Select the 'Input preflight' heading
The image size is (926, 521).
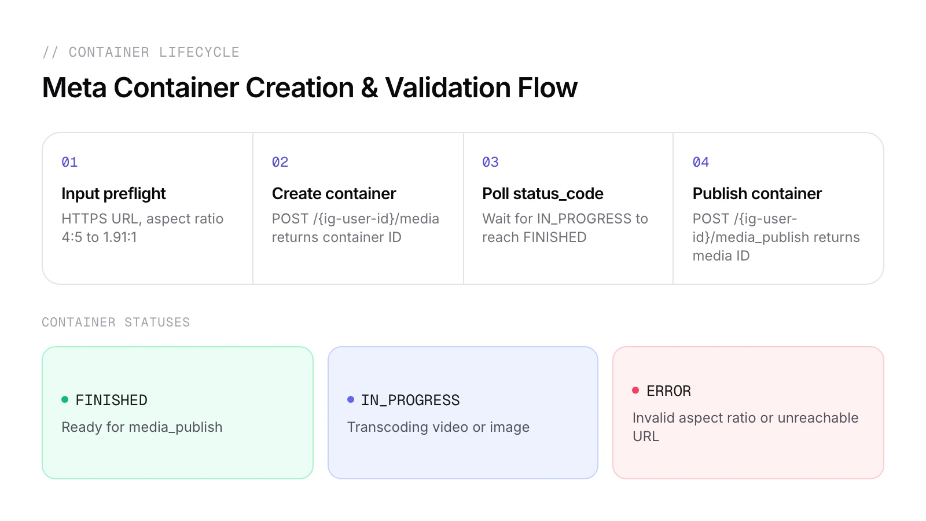[x=113, y=193]
